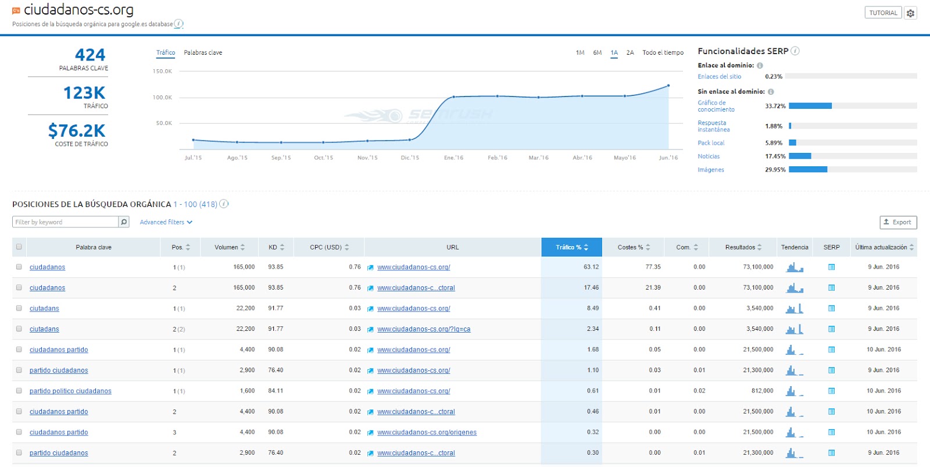Screen dimensions: 930x467
Task: Expand Advanced filters dropdown
Action: 166,222
